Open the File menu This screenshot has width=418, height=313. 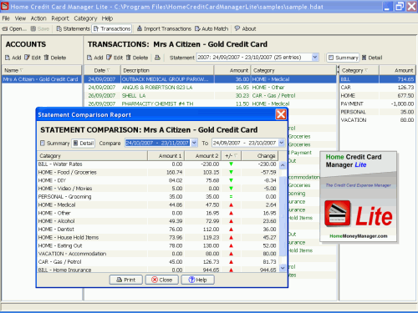tap(6, 18)
